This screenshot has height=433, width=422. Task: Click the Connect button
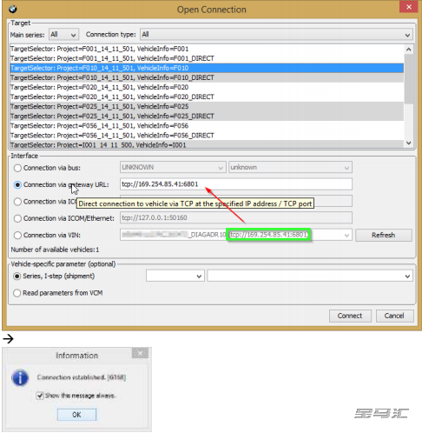[350, 316]
